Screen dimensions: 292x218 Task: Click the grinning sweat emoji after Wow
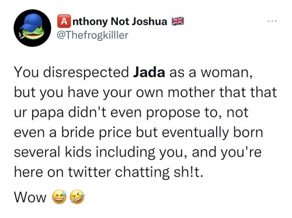point(59,197)
